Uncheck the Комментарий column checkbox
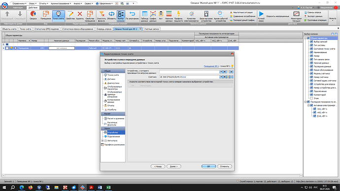Image resolution: width=340 pixels, height=191 pixels. tap(311, 95)
